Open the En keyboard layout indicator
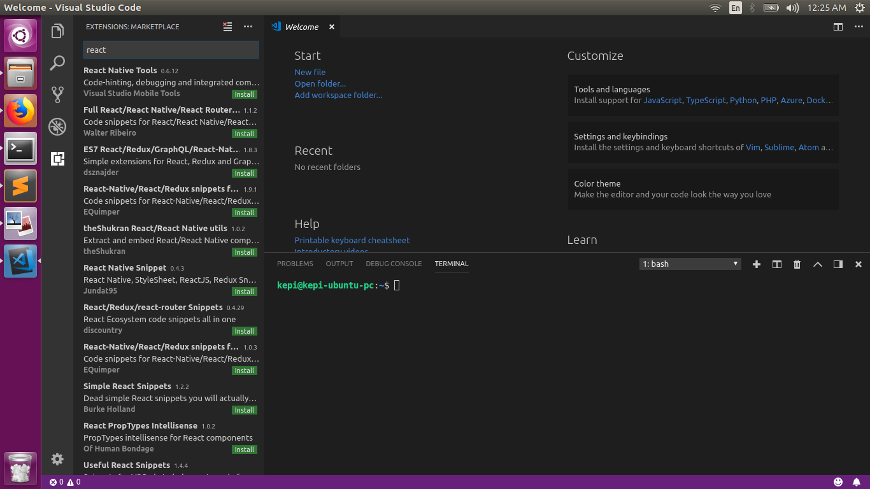 click(736, 8)
